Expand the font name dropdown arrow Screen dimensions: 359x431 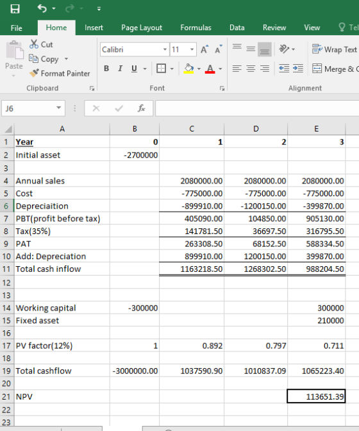[165, 50]
